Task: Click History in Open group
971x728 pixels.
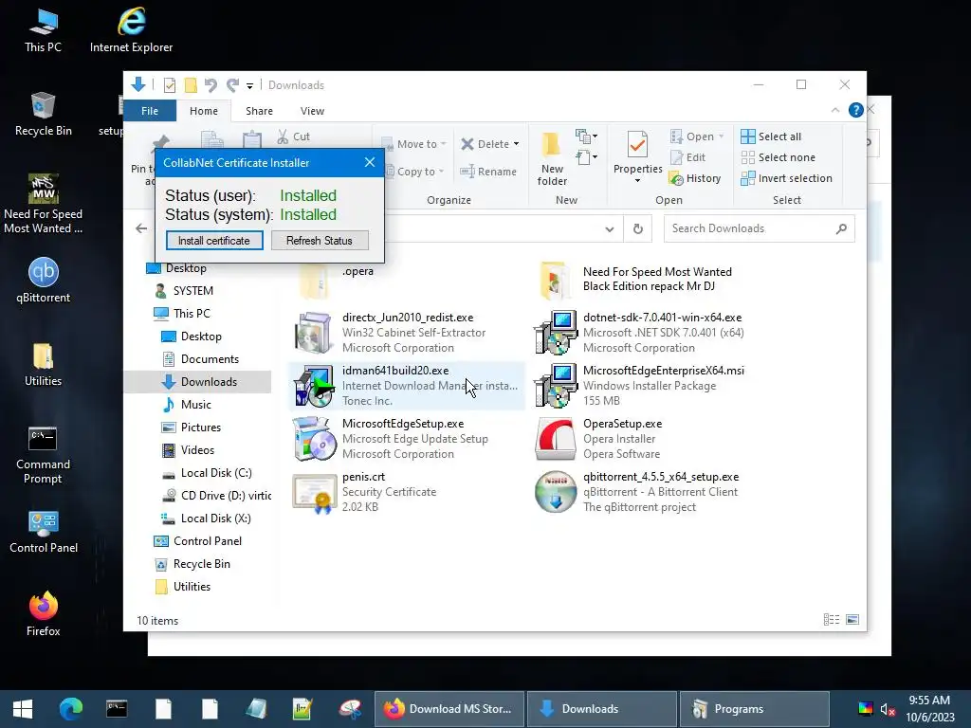Action: click(x=695, y=178)
